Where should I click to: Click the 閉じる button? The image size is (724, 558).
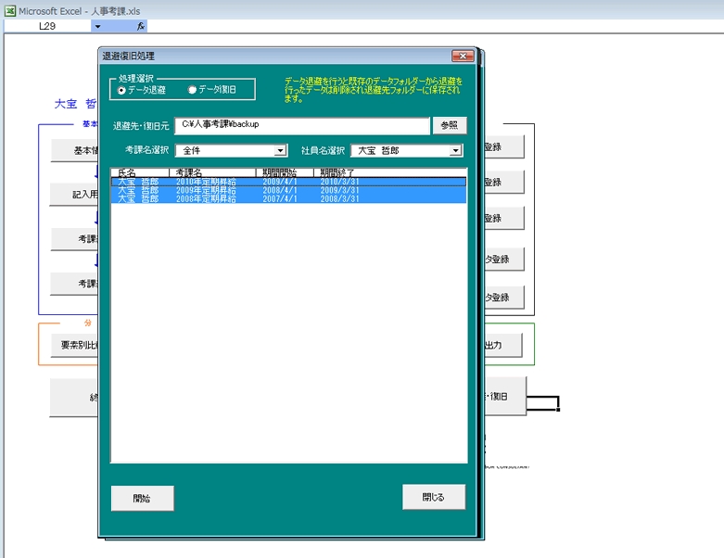[x=434, y=497]
